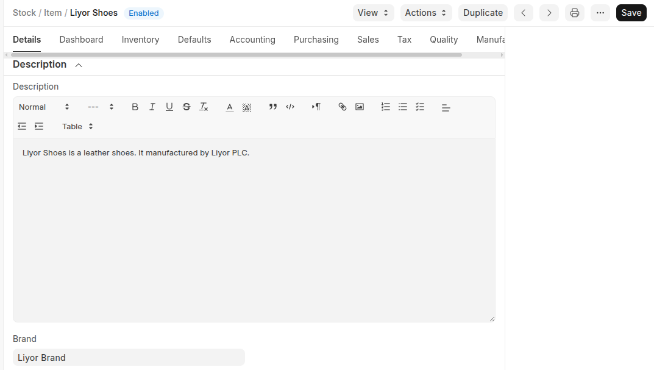Toggle bold formatting in description editor
The height and width of the screenshot is (370, 654).
tap(135, 107)
